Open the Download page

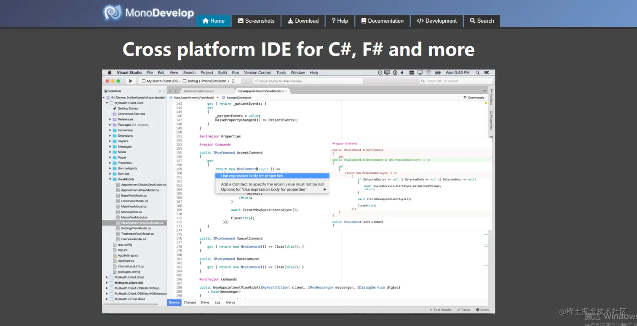[303, 21]
